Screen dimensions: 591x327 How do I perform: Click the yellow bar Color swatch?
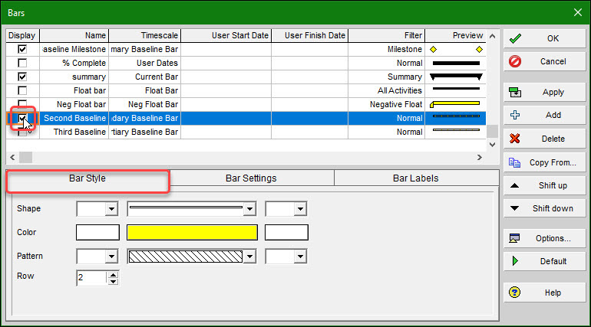coord(192,233)
